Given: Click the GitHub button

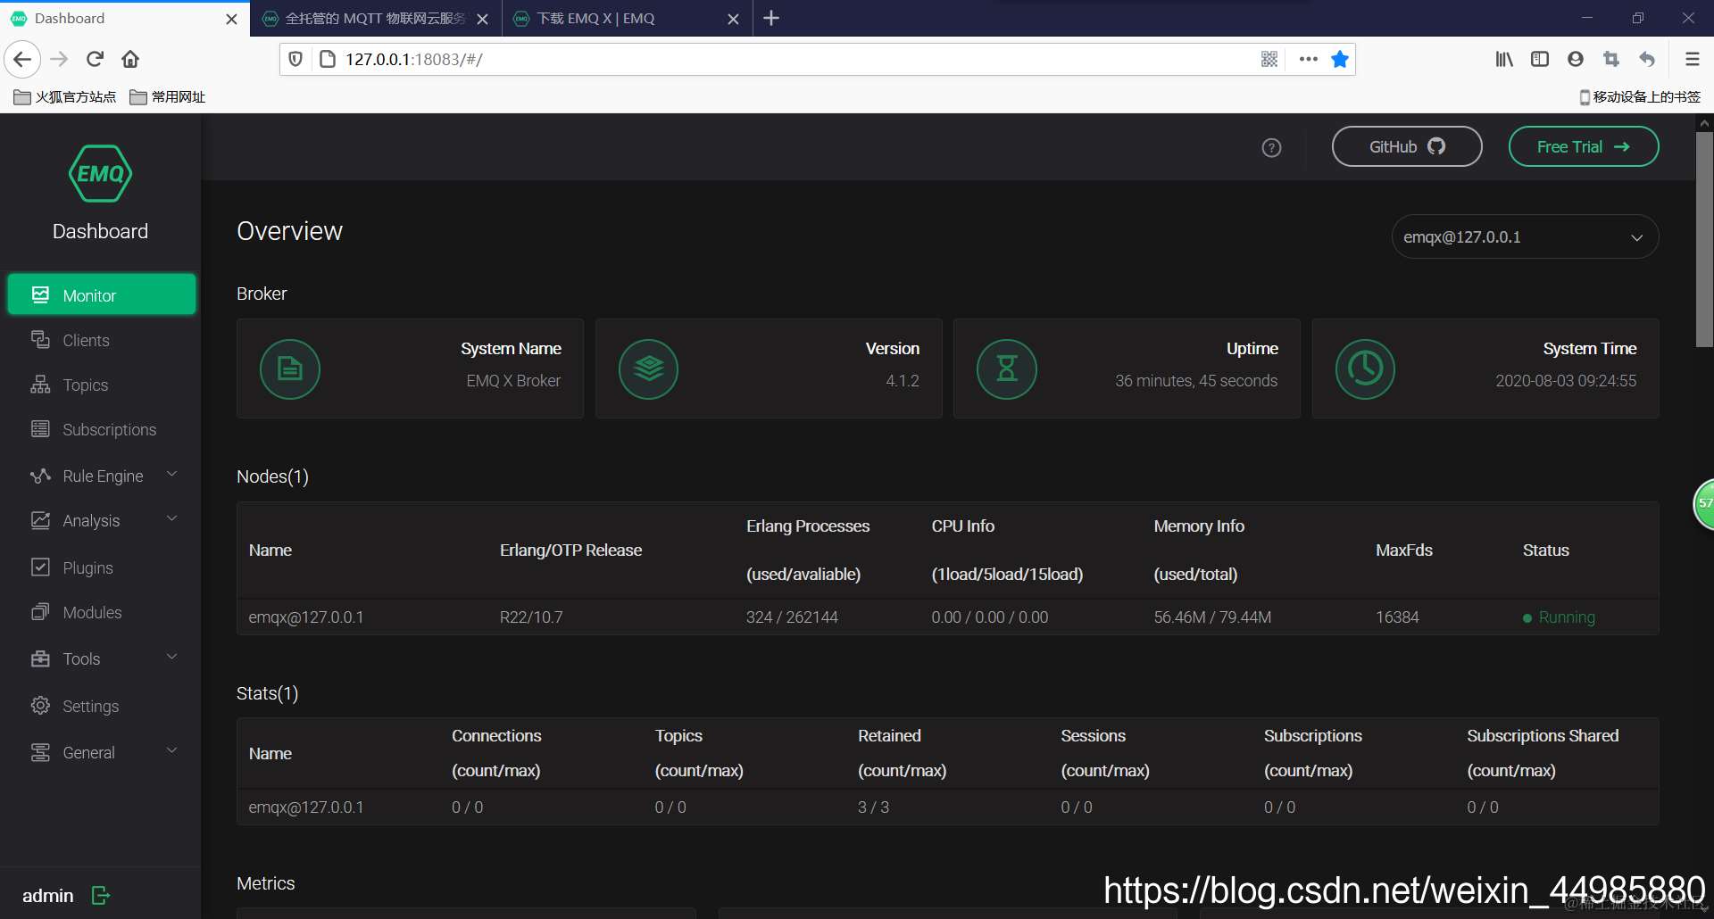Looking at the screenshot, I should [1407, 146].
